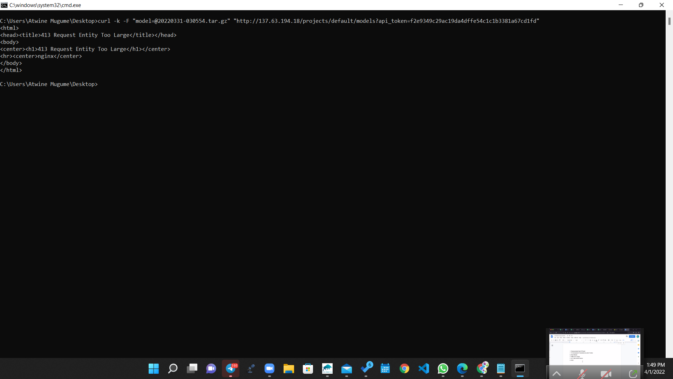The width and height of the screenshot is (673, 379).
Task: Open the Windows Start menu
Action: point(154,368)
